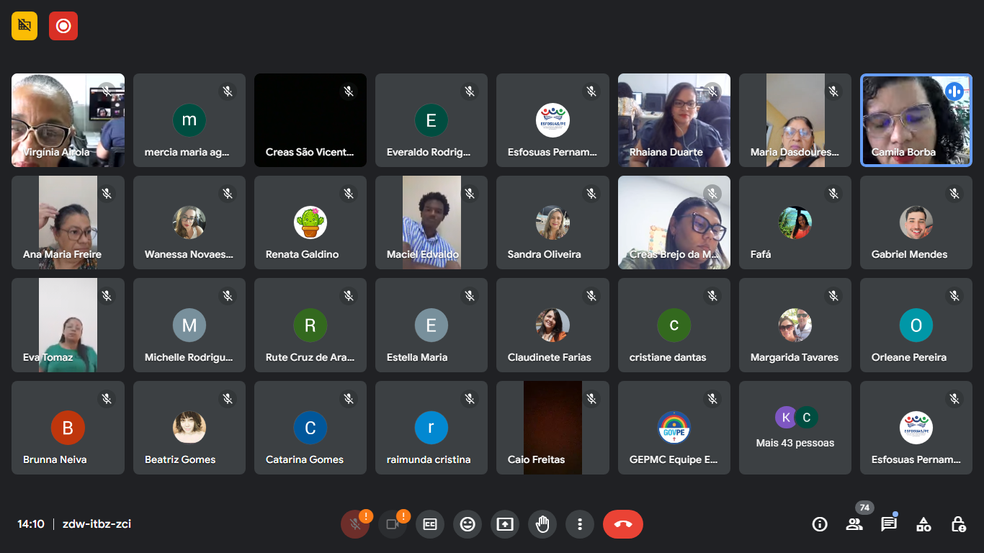Open the chat panel icon
Image resolution: width=984 pixels, height=553 pixels.
[x=889, y=524]
